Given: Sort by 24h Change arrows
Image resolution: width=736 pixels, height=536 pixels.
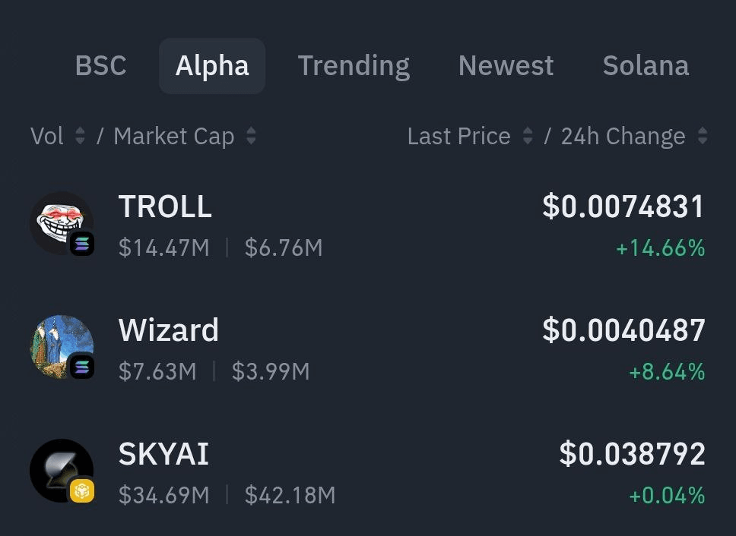Looking at the screenshot, I should 703,137.
